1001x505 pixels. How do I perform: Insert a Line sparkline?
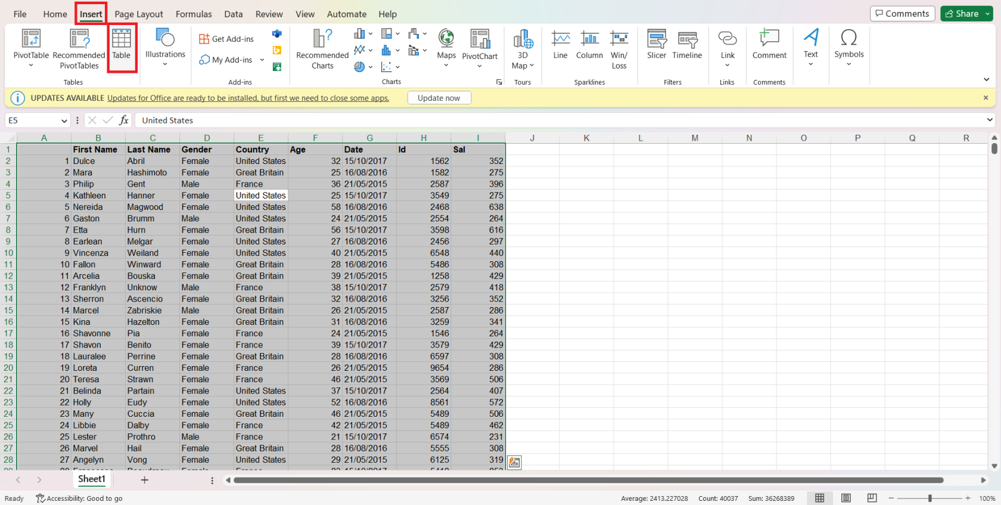point(560,45)
